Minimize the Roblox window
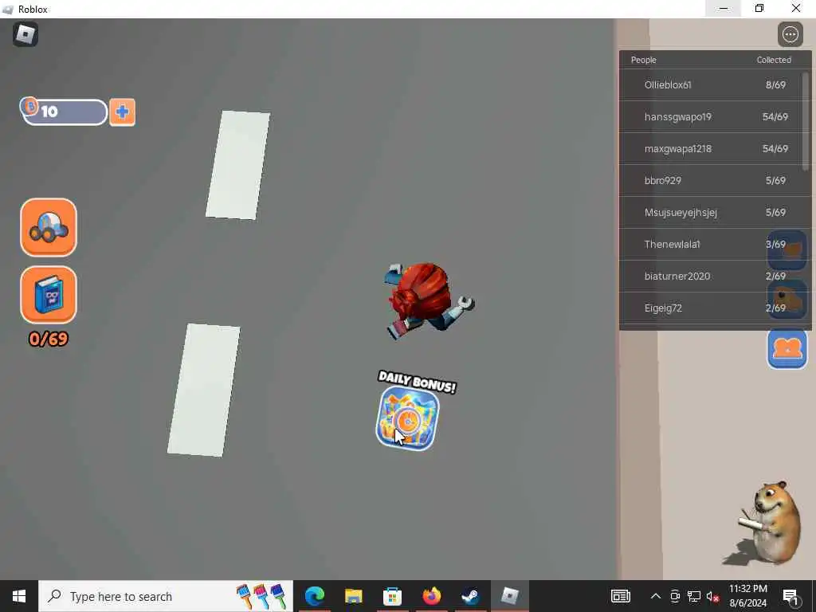The height and width of the screenshot is (612, 816). coord(723,8)
